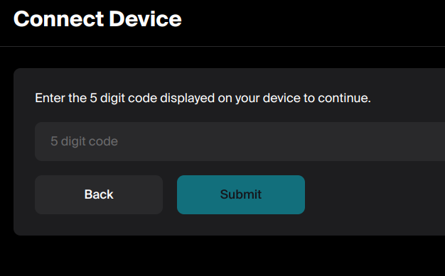Click the word 'Connect' in the title
This screenshot has width=445, height=276.
pyautogui.click(x=59, y=19)
